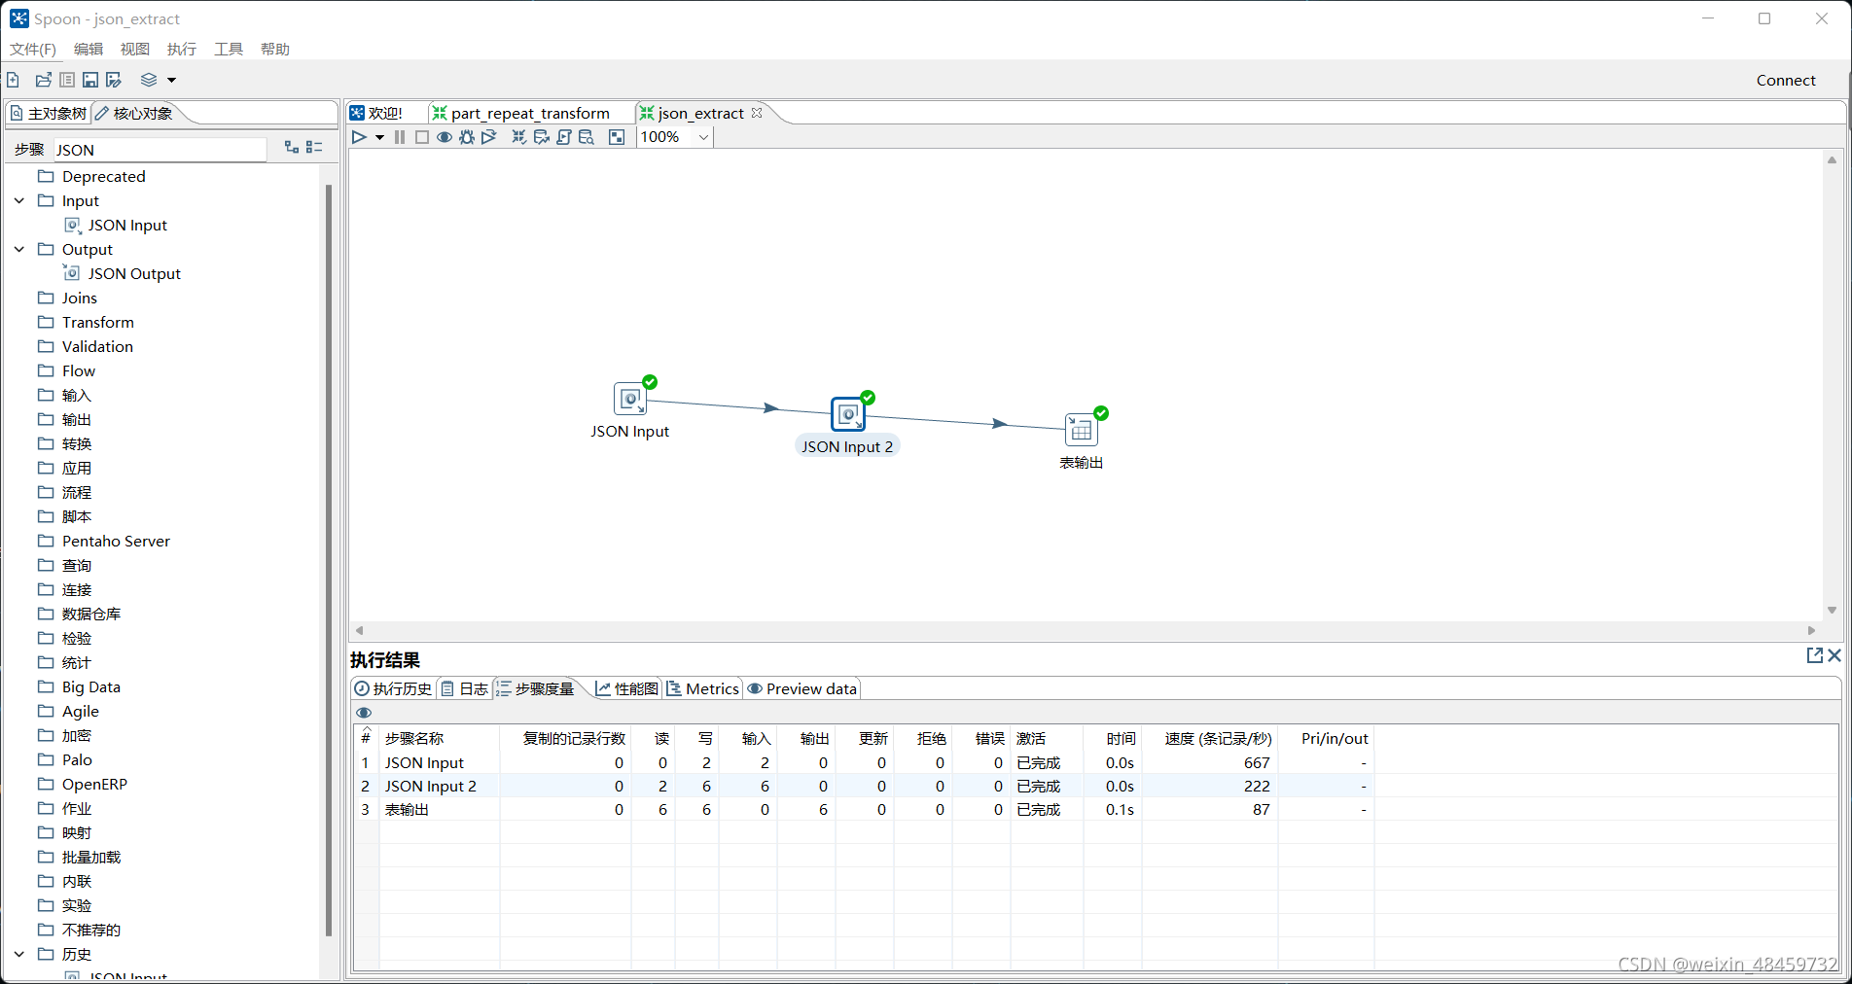
Task: Click the Save As toolbar icon
Action: point(114,80)
